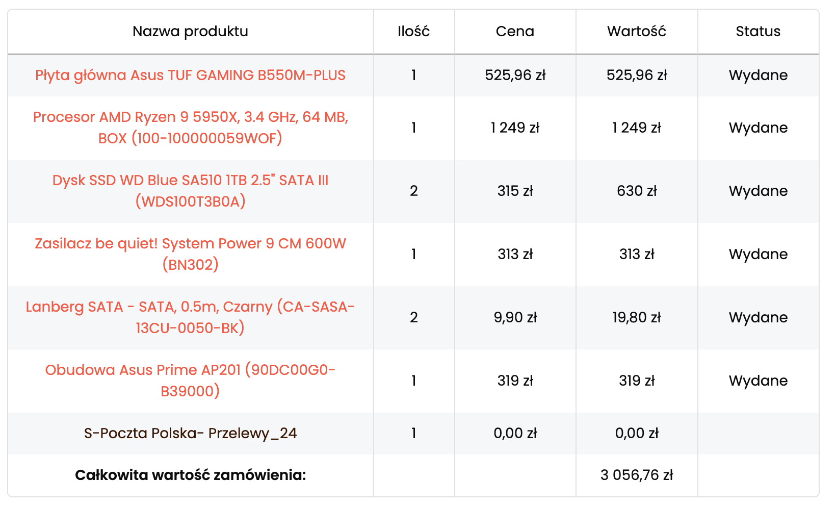The image size is (836, 505).
Task: Open the Procesor AMD Ryzen 9 5950X product link
Action: [x=190, y=128]
